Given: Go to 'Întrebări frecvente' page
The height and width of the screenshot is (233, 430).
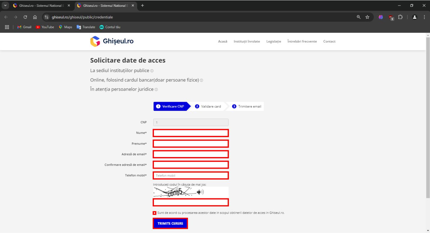Looking at the screenshot, I should click(302, 41).
